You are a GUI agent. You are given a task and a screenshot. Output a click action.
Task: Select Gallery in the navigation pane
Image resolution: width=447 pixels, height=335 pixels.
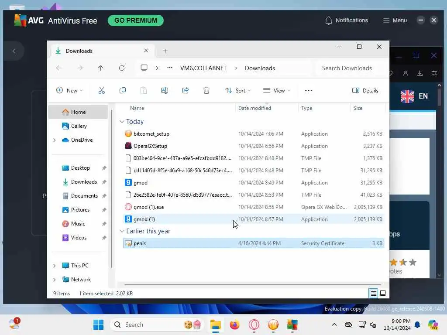click(79, 126)
